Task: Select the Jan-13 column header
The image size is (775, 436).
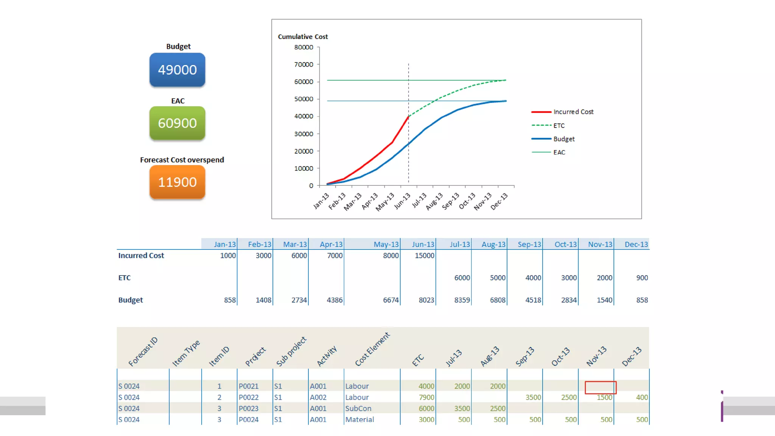Action: coord(224,244)
